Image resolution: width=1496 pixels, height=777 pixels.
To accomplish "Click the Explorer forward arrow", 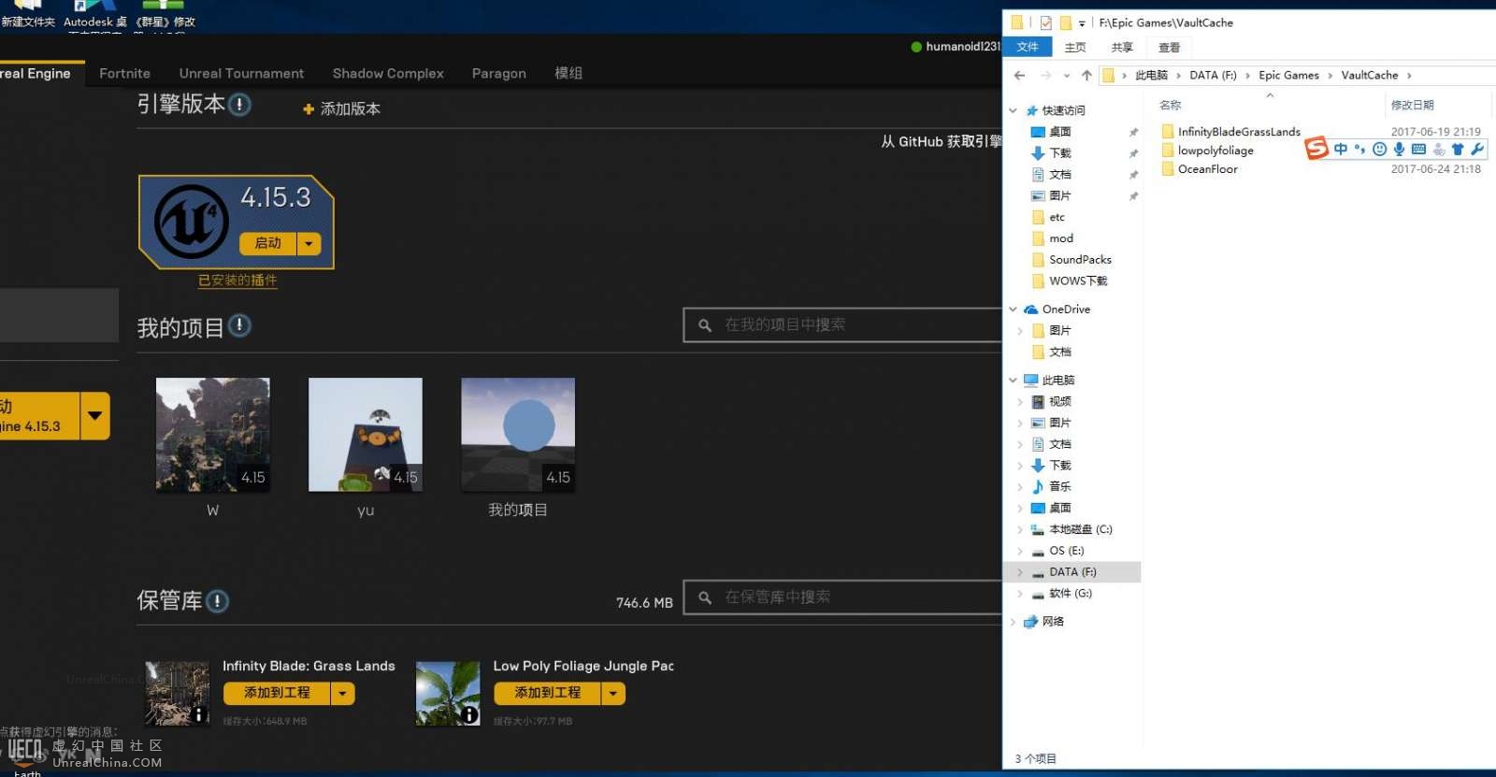I will tap(1045, 75).
